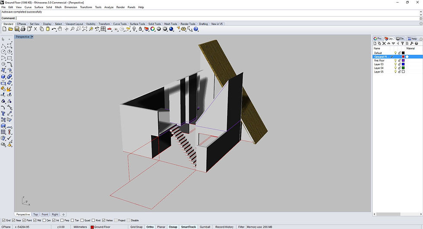Select the Polyline tool in left toolbar

tap(3, 46)
